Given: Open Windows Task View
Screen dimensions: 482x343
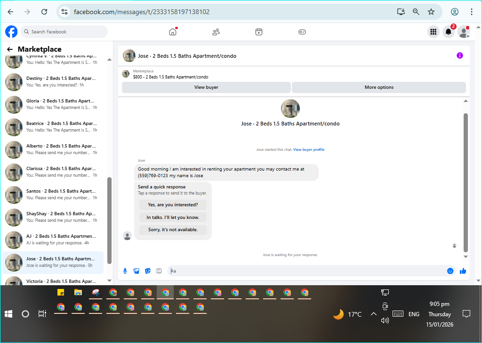Looking at the screenshot, I should pyautogui.click(x=42, y=314).
